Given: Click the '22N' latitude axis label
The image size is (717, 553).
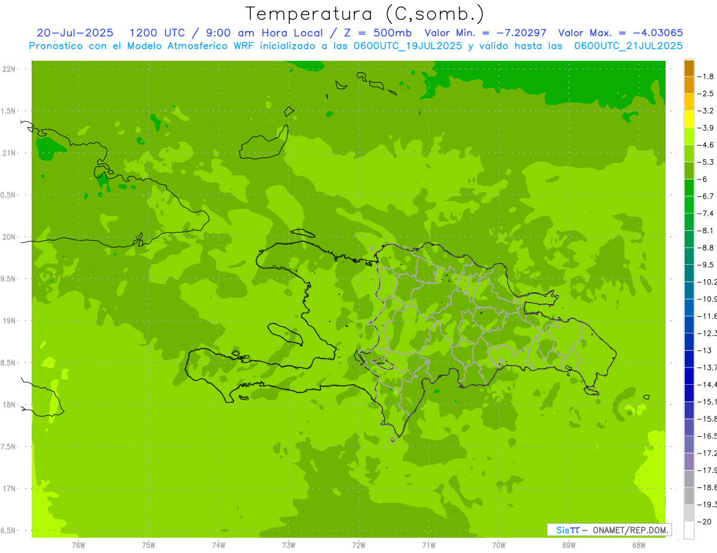Looking at the screenshot, I should [9, 69].
